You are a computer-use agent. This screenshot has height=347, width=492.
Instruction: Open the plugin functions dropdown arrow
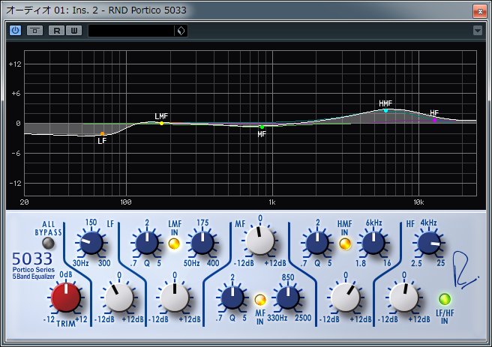(x=478, y=31)
